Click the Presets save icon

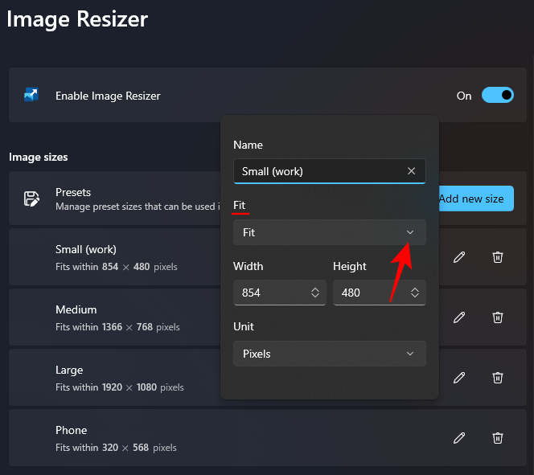(x=31, y=199)
